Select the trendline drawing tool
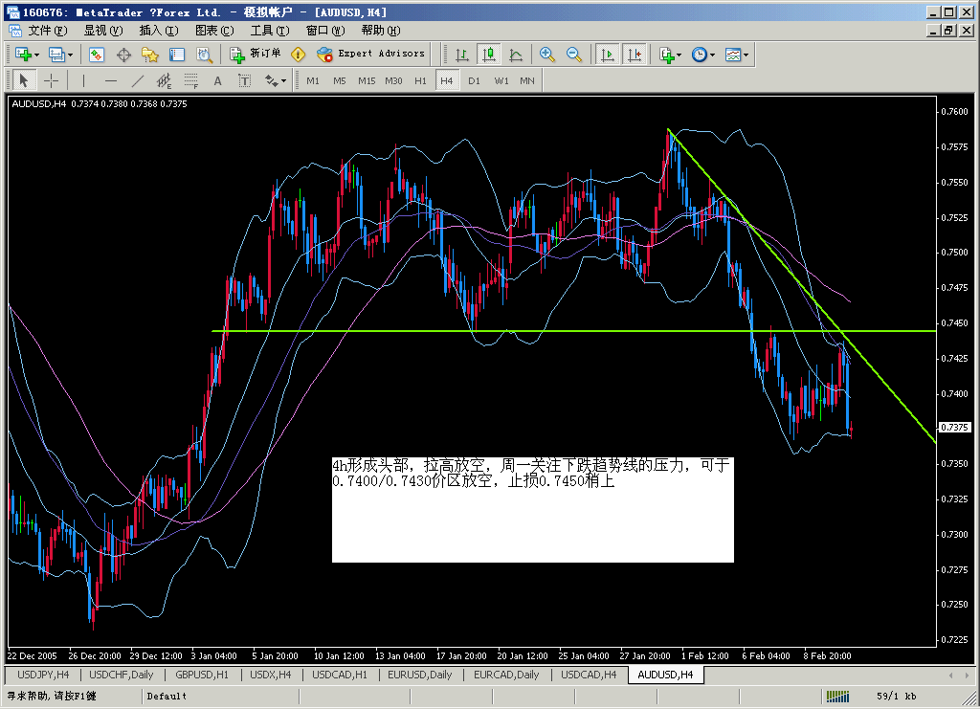The width and height of the screenshot is (980, 709). pos(138,80)
